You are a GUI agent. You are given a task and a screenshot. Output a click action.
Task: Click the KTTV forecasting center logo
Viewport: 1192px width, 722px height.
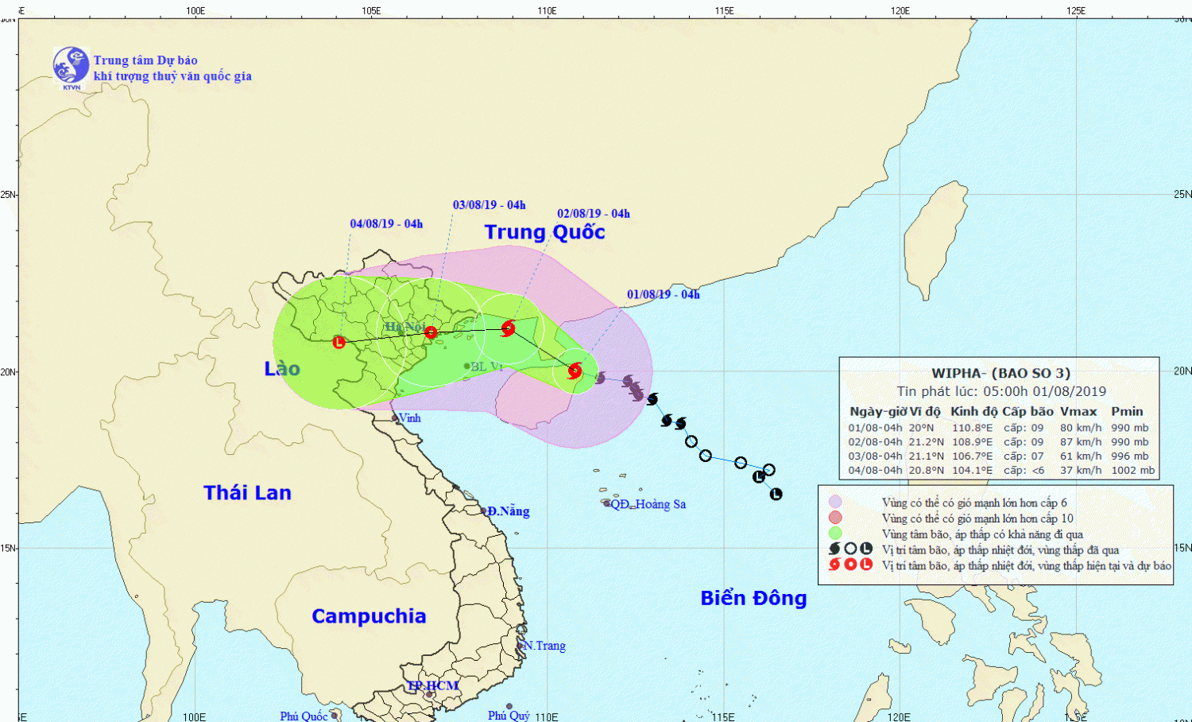71,67
